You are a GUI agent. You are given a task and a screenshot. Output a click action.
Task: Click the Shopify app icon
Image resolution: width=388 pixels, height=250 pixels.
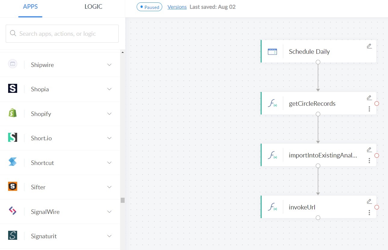13,113
